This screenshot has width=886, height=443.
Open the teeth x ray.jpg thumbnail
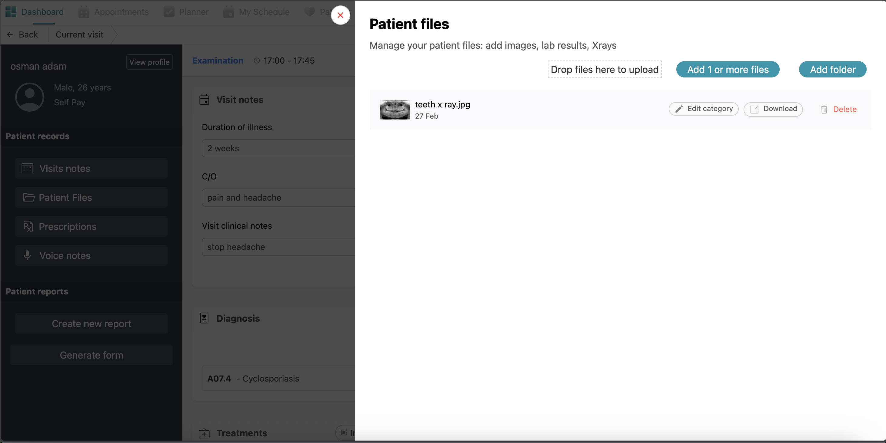tap(395, 110)
